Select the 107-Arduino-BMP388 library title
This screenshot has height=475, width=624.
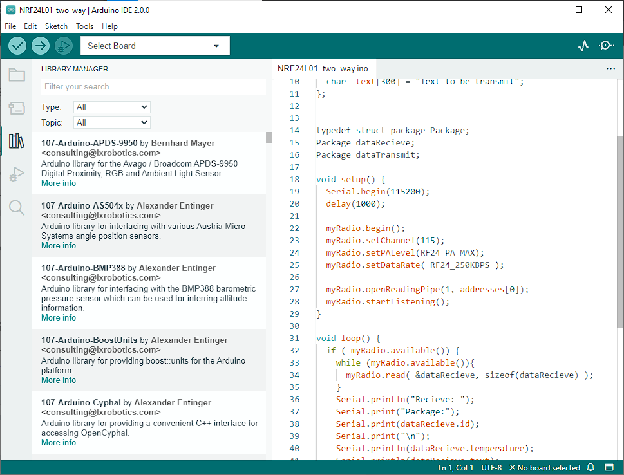[x=83, y=268]
